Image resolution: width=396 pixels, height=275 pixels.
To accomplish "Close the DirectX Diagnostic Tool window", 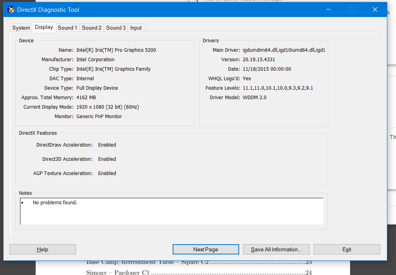I will click(x=375, y=9).
